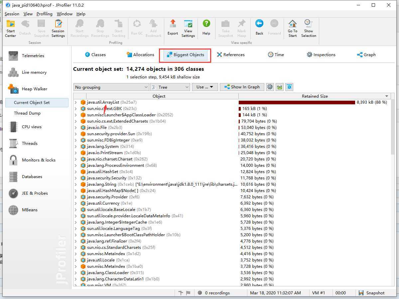Expand the java.lang.System row
399x299 pixels.
pyautogui.click(x=76, y=147)
